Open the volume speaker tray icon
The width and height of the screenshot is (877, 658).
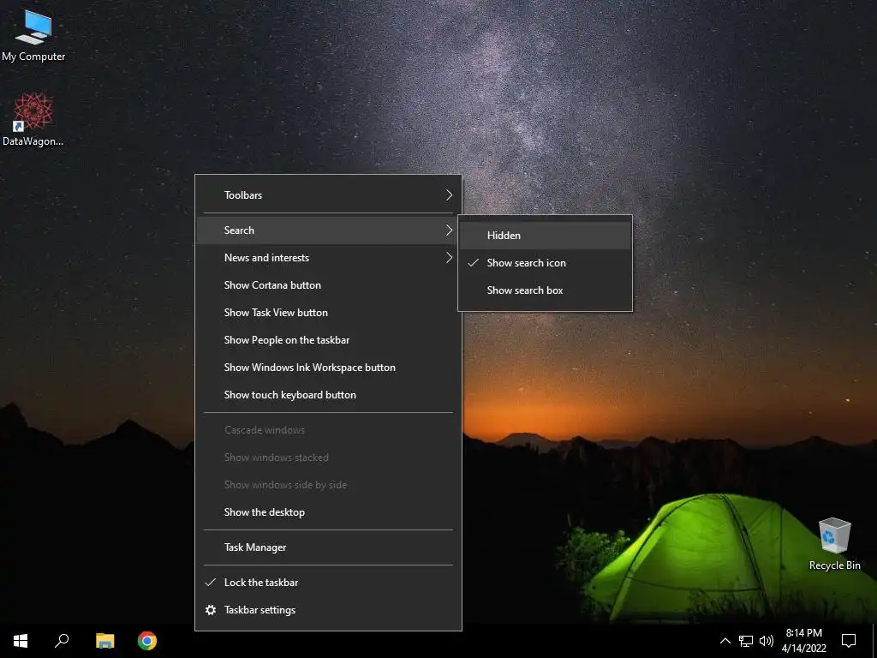767,641
